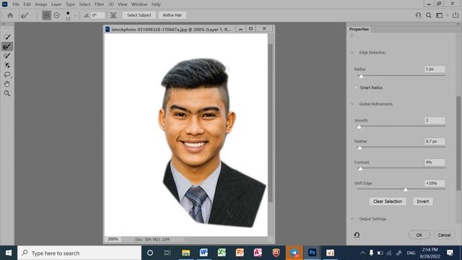Open the brush size picker dropdown
This screenshot has height=260, width=462.
pos(75,16)
